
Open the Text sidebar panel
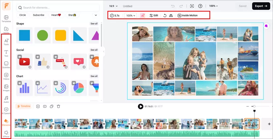[6, 54]
